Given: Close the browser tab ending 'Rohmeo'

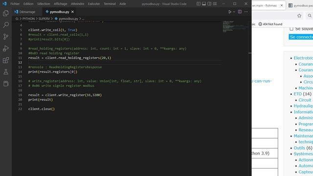Looking at the screenshot, I should pos(282,5).
